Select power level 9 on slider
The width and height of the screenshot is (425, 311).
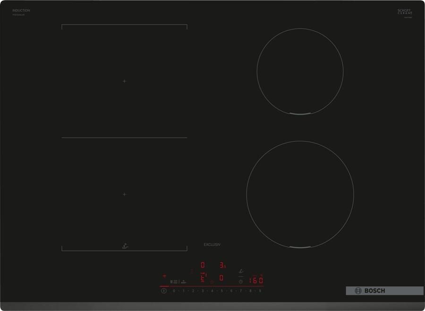click(x=260, y=291)
